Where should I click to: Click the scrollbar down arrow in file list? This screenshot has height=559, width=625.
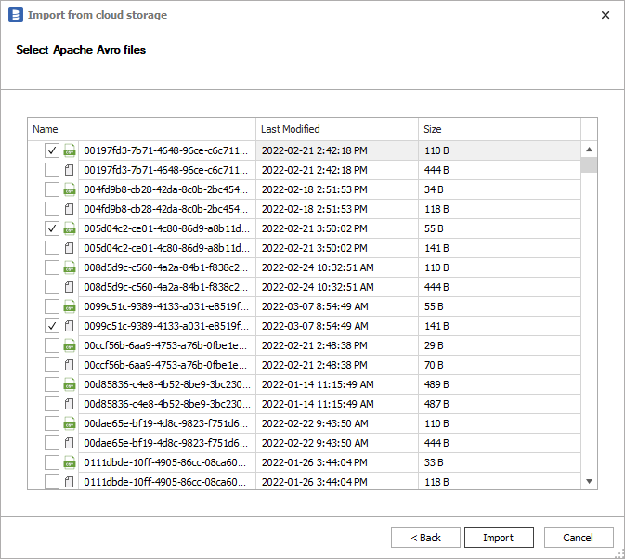pos(589,481)
